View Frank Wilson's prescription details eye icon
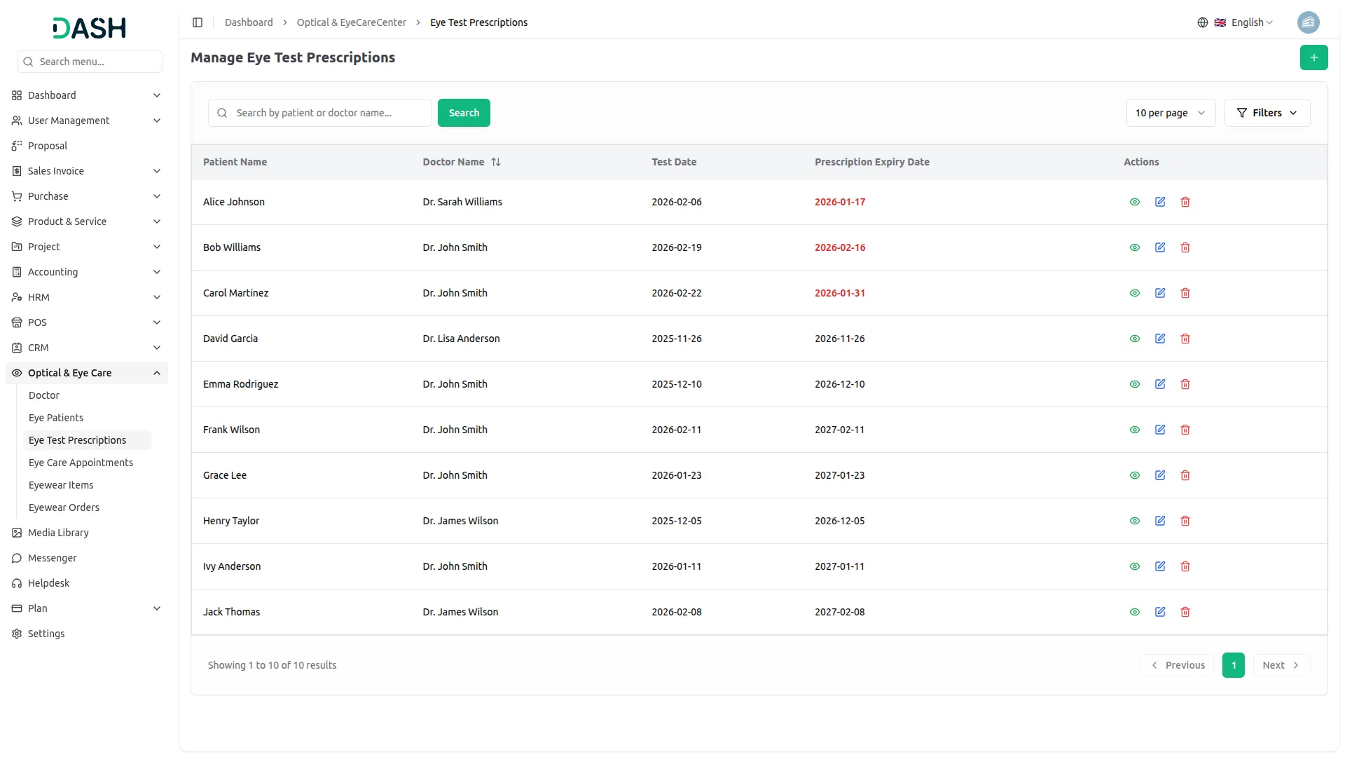Image resolution: width=1345 pixels, height=757 pixels. 1135,430
